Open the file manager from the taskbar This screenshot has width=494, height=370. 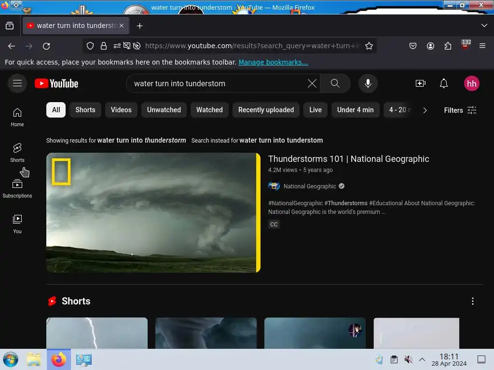[34, 359]
